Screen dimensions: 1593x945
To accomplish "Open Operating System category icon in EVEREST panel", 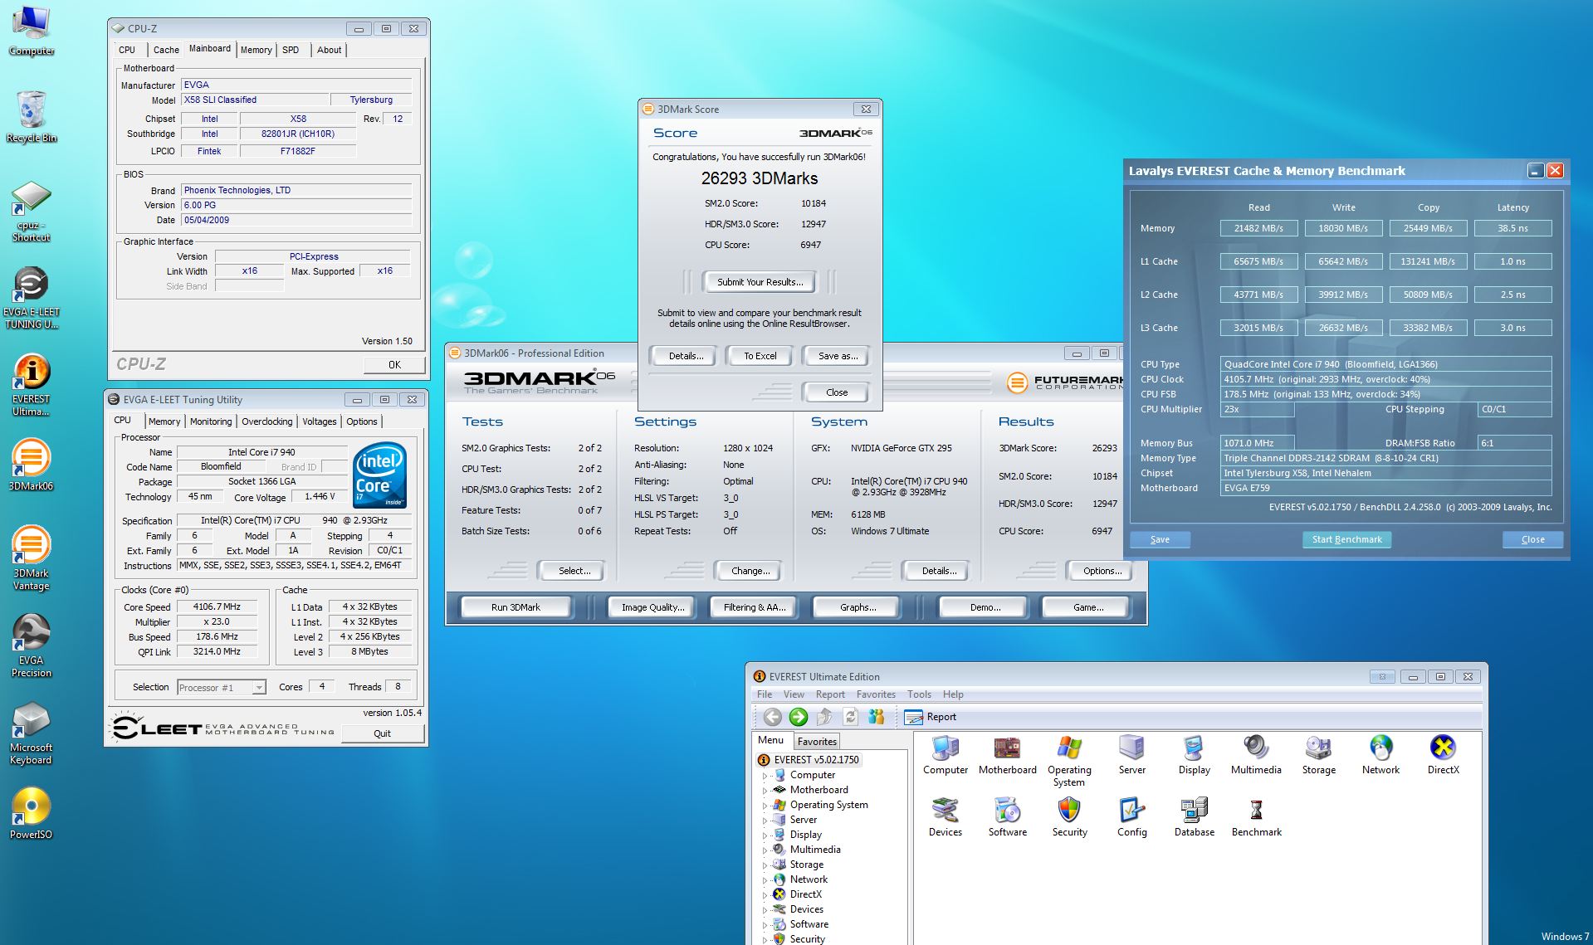I will pos(1069,762).
